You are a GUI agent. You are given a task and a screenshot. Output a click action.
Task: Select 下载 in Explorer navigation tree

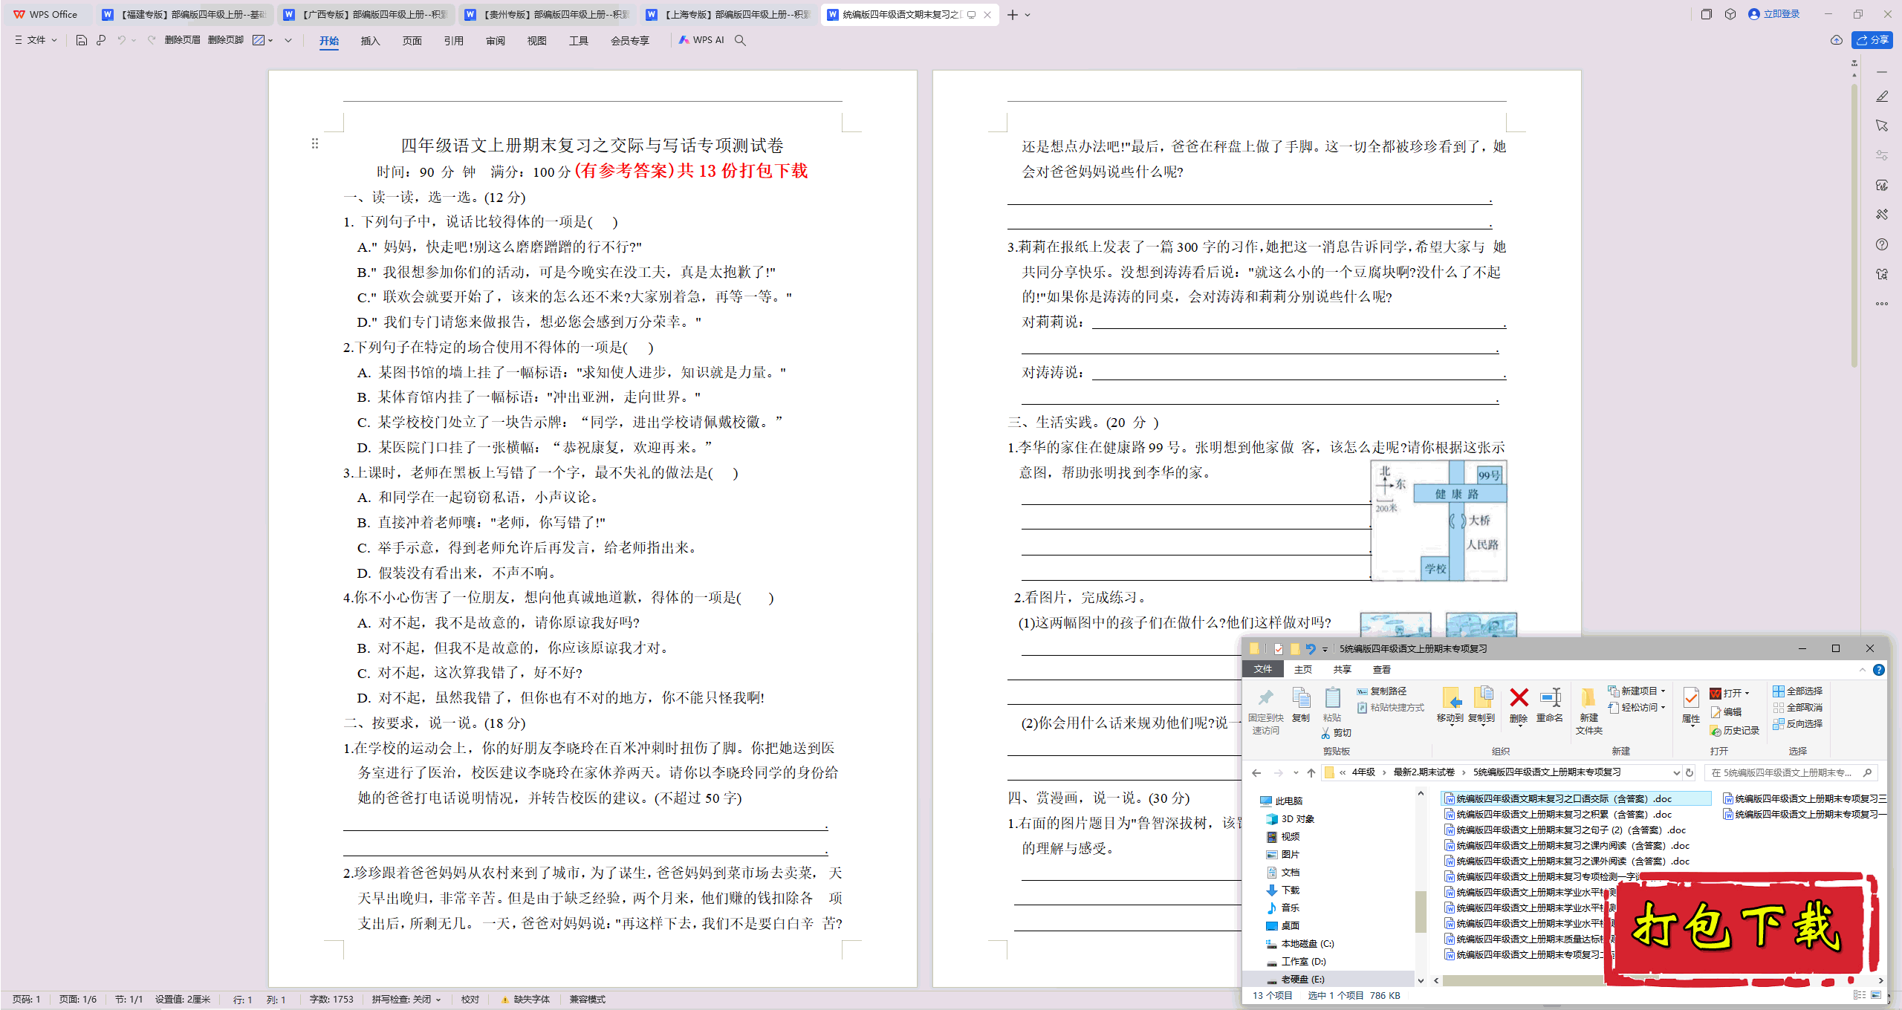point(1290,890)
